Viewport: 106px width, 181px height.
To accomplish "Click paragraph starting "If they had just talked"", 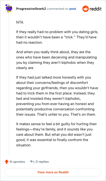I will click(x=57, y=96).
